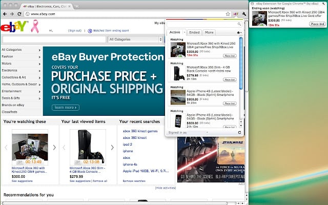Show previous item in You're watching these

[6, 148]
